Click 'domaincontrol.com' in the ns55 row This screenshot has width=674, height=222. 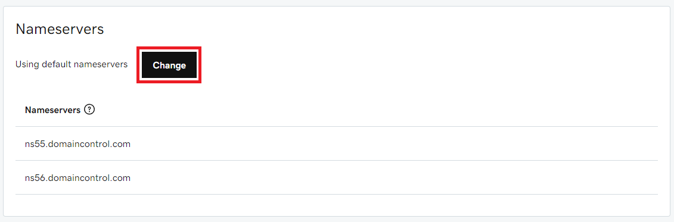click(x=89, y=144)
